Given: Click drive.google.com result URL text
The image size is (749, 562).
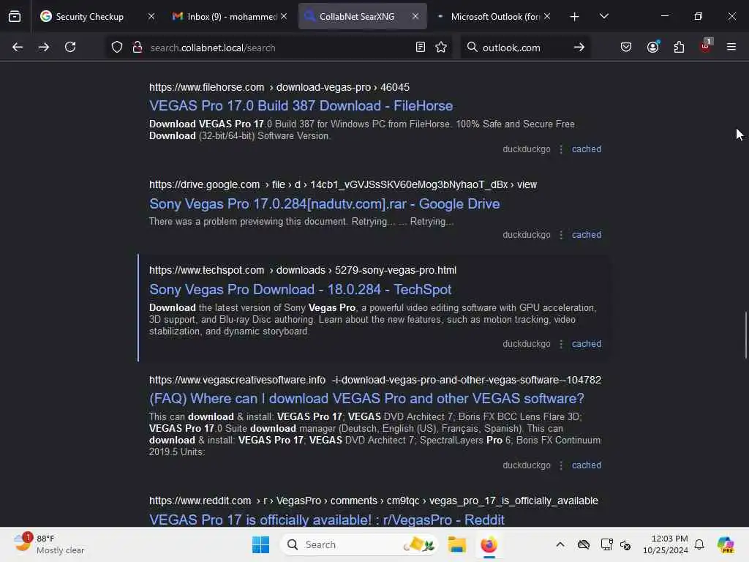Looking at the screenshot, I should (343, 184).
